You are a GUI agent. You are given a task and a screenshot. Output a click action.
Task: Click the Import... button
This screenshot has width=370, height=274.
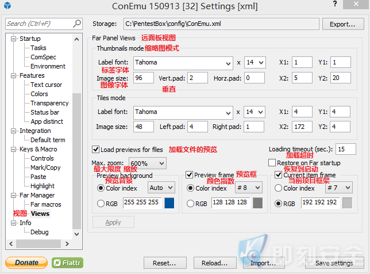click(x=264, y=262)
